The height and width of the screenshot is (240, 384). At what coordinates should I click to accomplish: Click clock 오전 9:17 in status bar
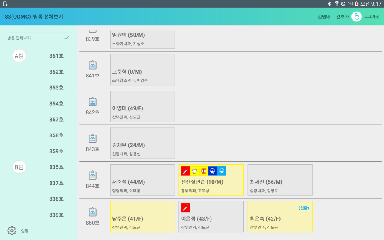371,4
